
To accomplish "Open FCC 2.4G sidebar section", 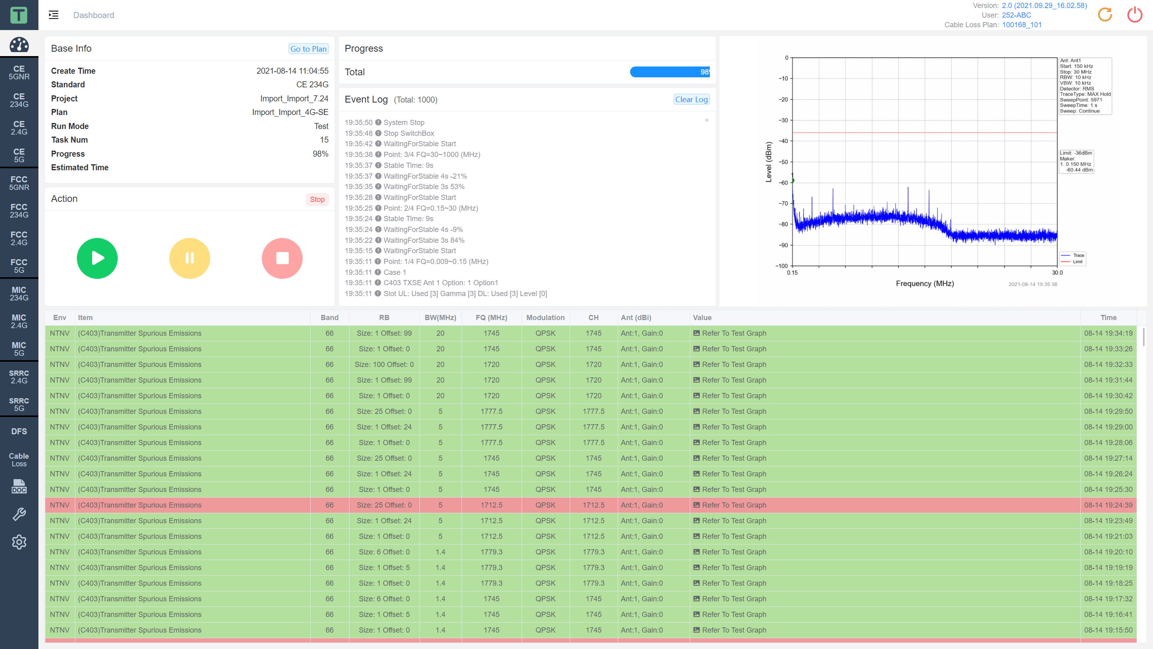I will (x=19, y=238).
